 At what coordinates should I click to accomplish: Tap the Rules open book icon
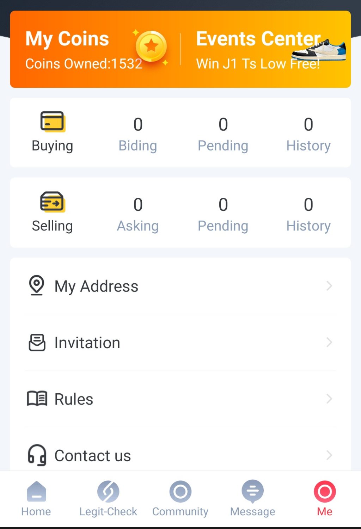pyautogui.click(x=37, y=399)
